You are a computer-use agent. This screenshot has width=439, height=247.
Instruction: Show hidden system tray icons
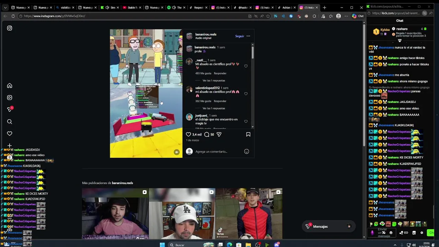click(x=395, y=245)
